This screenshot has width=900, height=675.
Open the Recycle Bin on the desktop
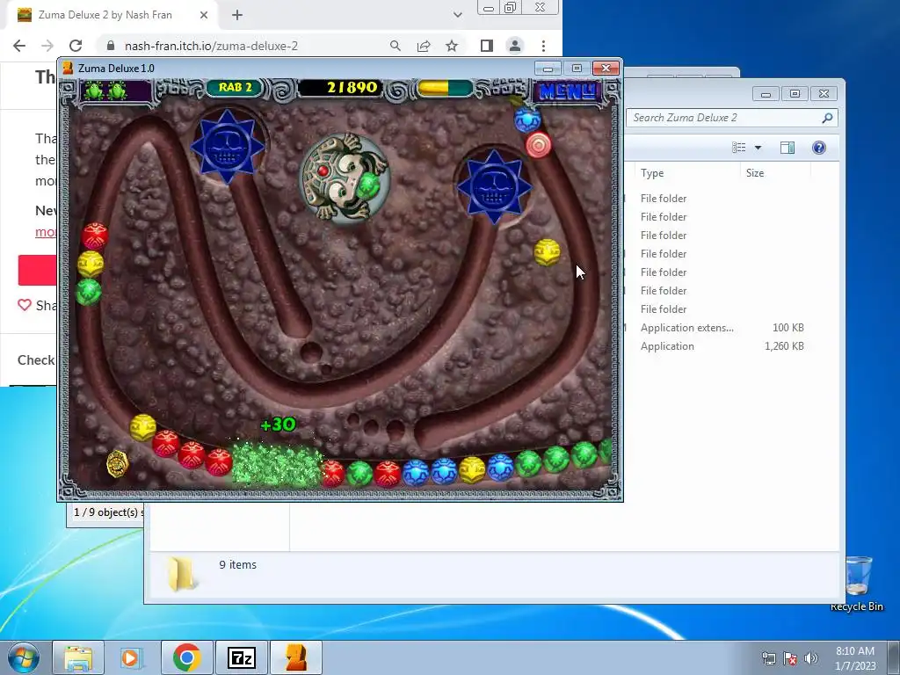[x=857, y=584]
